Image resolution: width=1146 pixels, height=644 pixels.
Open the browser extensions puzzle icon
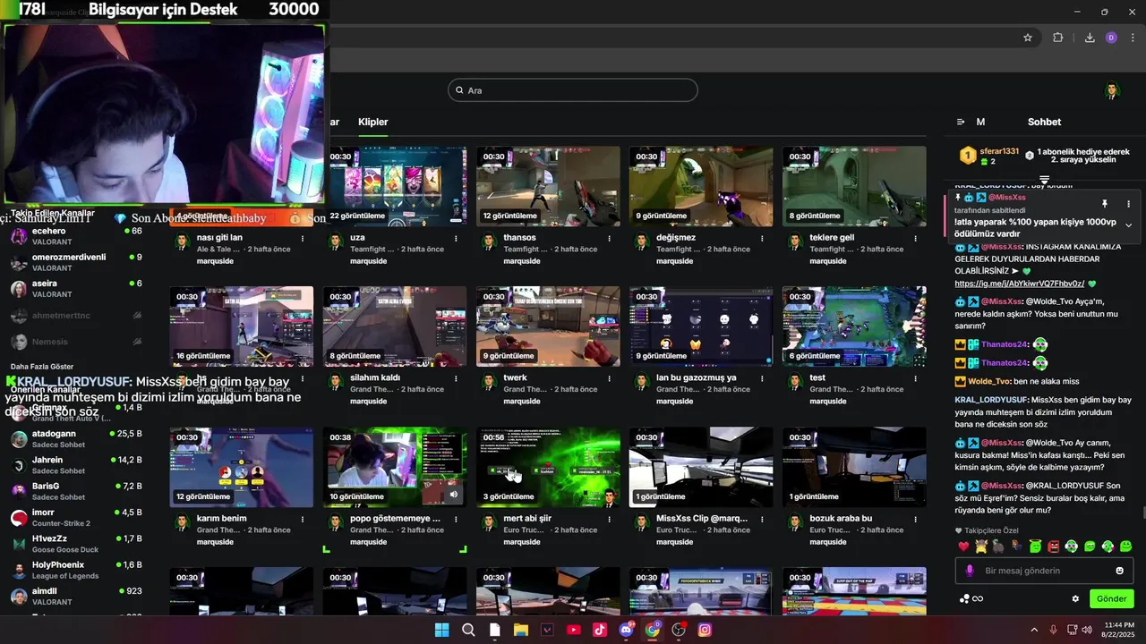click(1057, 38)
